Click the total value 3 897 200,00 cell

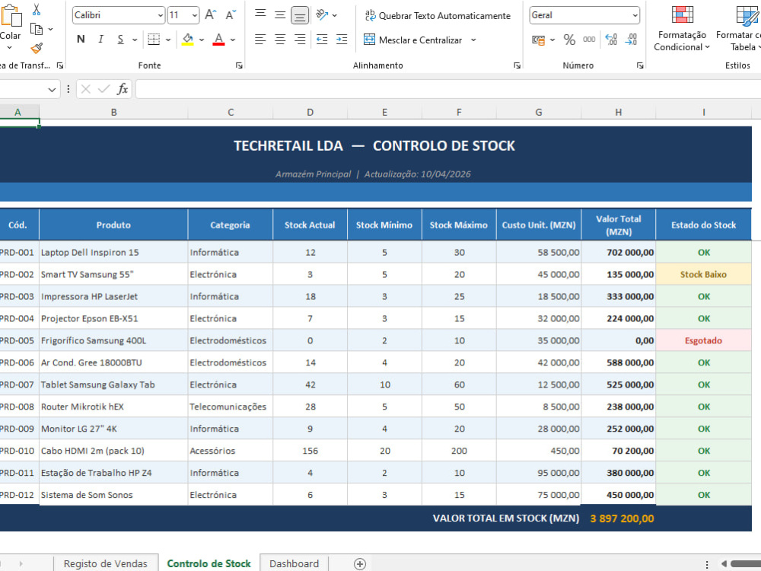[618, 518]
